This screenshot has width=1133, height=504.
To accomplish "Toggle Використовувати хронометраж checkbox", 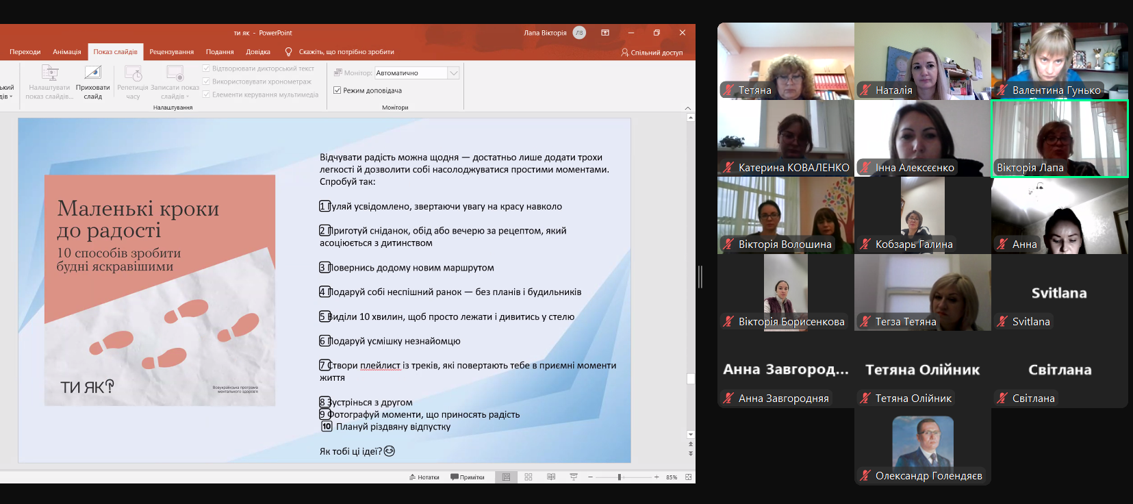I will point(206,81).
